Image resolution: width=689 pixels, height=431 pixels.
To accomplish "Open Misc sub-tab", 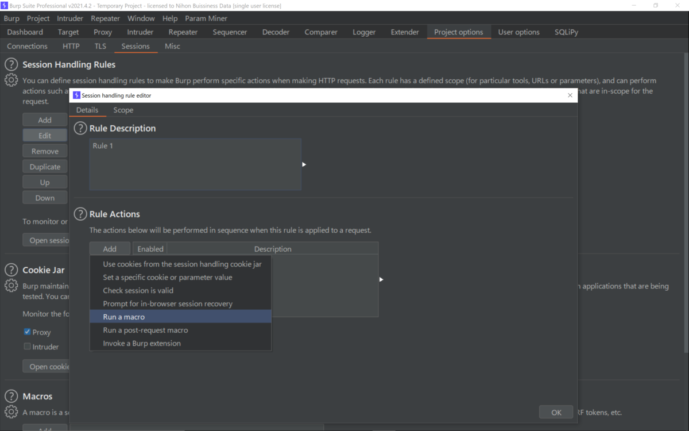I will (x=172, y=46).
